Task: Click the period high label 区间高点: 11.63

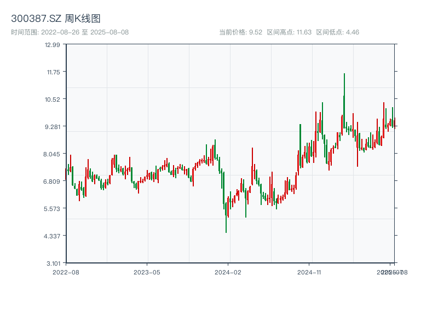Action: coord(289,32)
